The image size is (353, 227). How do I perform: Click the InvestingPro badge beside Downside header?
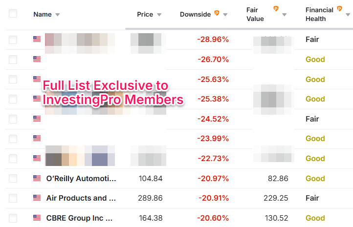pyautogui.click(x=217, y=13)
